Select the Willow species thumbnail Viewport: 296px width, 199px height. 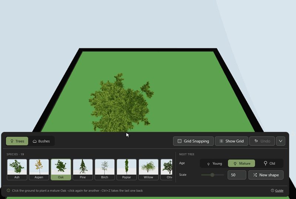point(148,169)
